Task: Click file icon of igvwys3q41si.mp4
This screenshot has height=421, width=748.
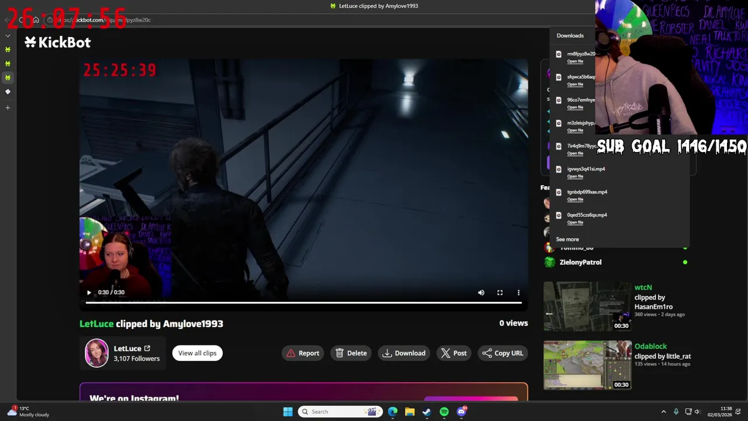Action: tap(559, 170)
